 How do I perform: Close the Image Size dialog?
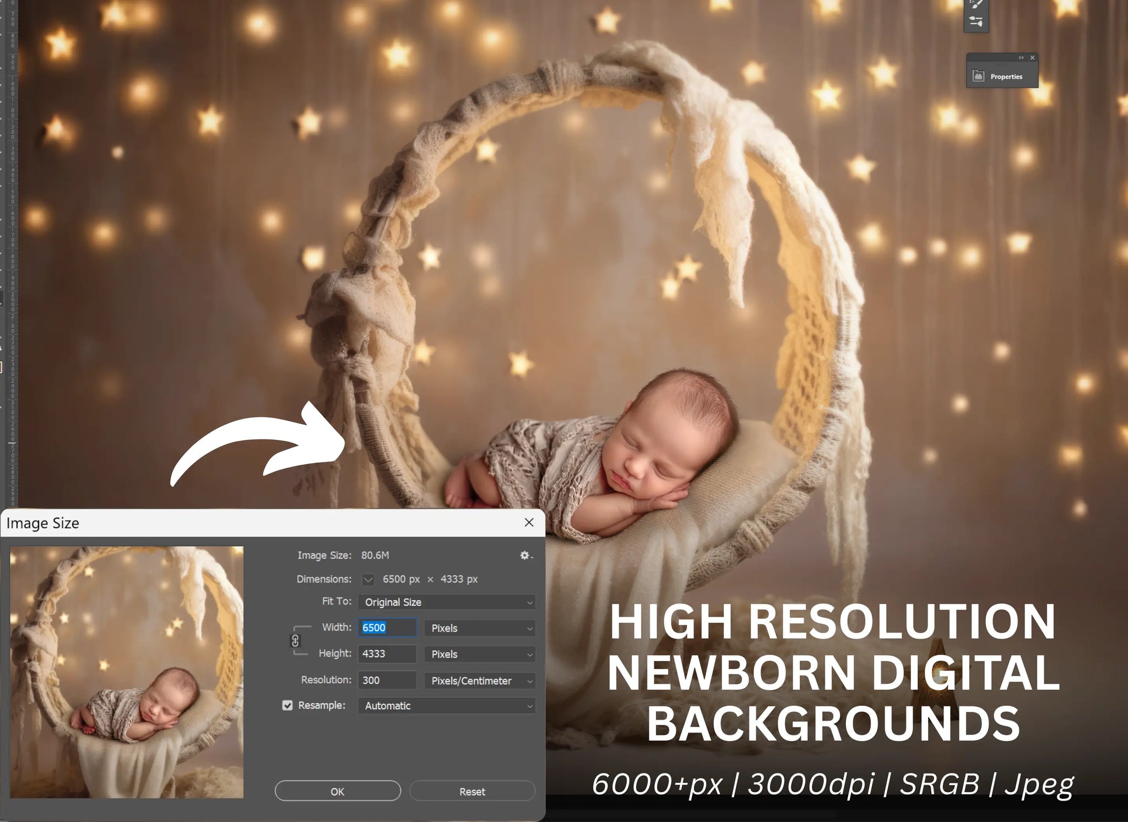(529, 522)
